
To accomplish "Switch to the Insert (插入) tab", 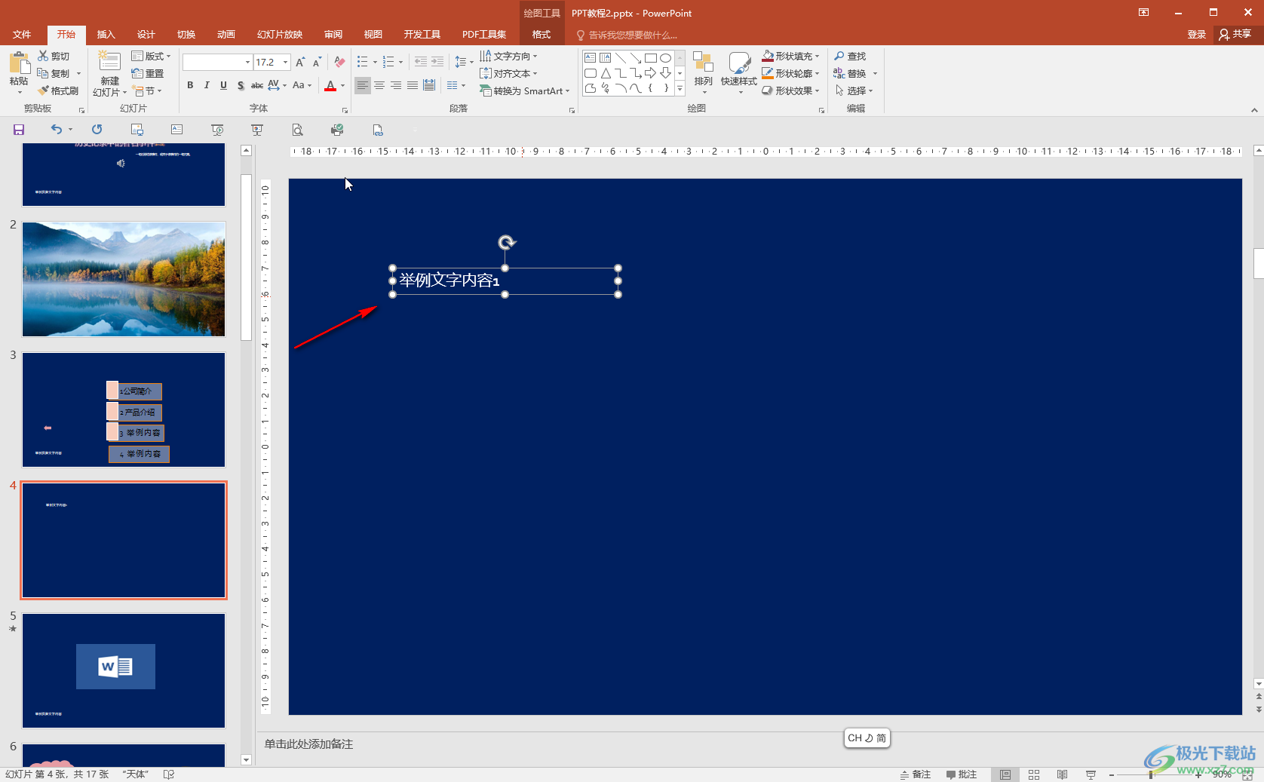I will [x=106, y=35].
